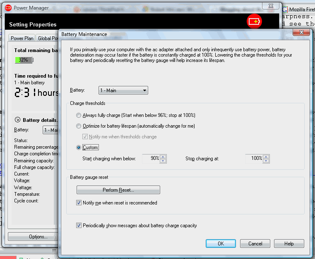This screenshot has width=315, height=259.
Task: Click the Start charging 90% input field
Action: (x=151, y=159)
